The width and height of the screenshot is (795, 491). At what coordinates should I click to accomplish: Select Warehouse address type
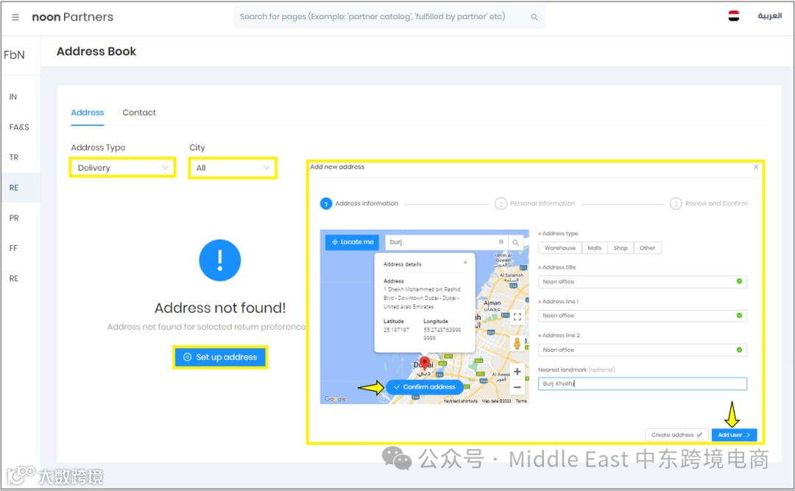[559, 248]
